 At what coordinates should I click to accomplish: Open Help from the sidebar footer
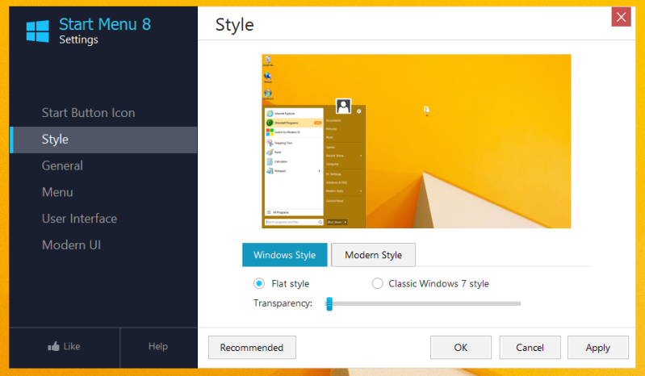point(158,346)
